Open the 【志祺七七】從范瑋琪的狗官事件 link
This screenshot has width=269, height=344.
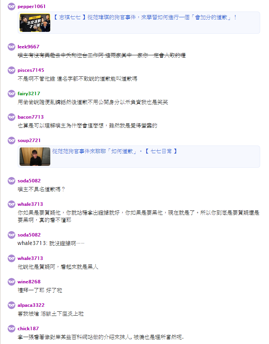pyautogui.click(x=145, y=17)
